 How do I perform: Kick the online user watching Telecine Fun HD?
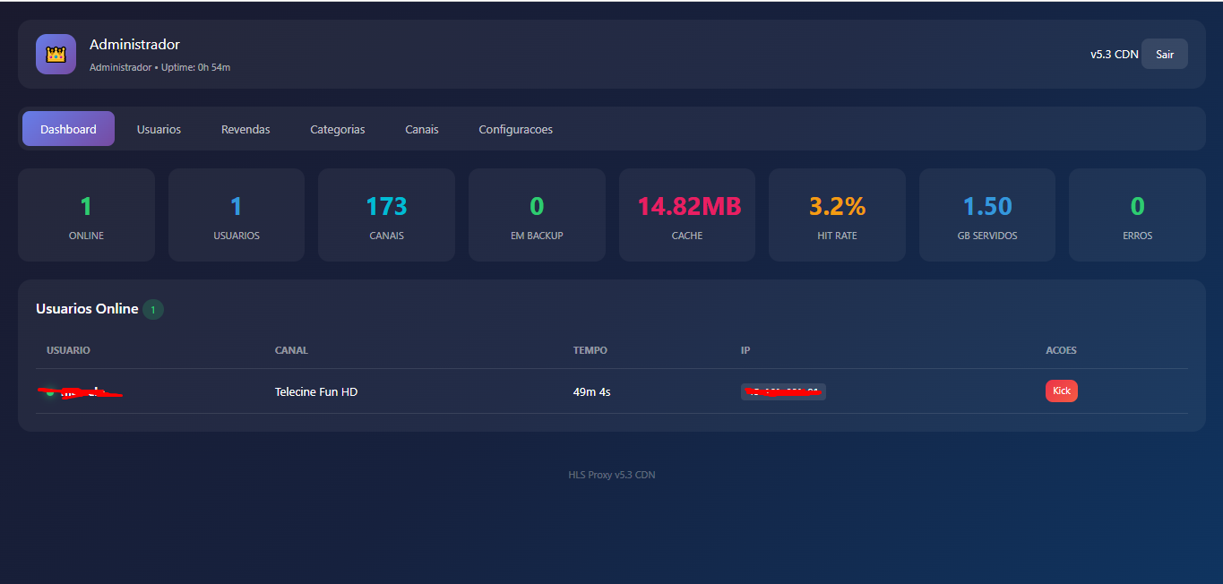1061,391
